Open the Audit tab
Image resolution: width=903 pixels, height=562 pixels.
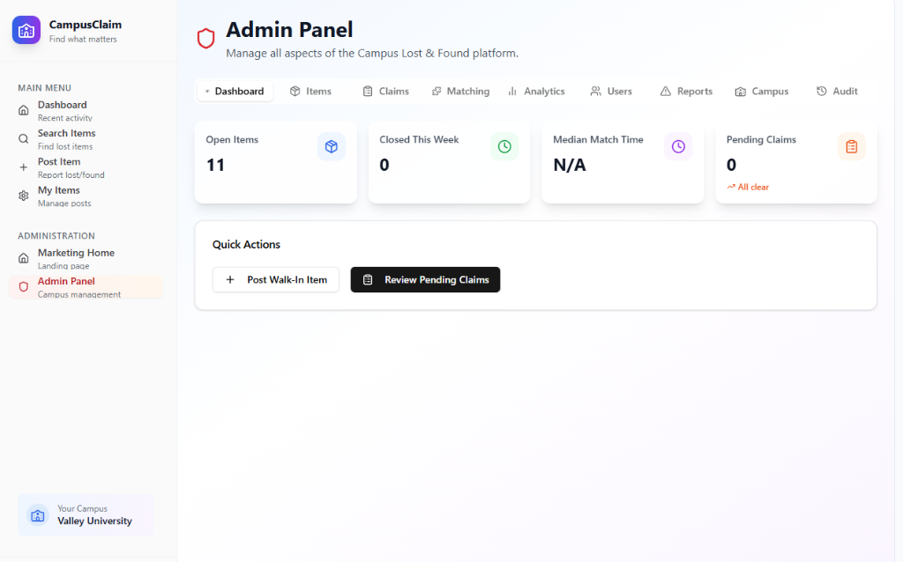[837, 91]
